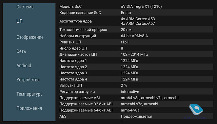The image size is (217, 124).
Task: Click the arm64-v8a value of 64-бит ABI
Action: (x=130, y=110)
